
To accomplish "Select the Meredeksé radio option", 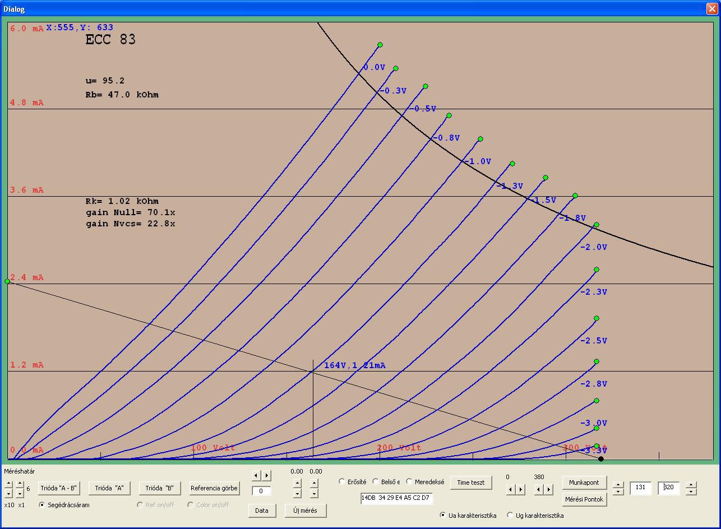I will point(409,482).
